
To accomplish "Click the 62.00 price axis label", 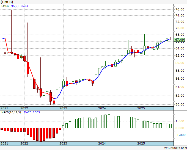I will click(x=180, y=55).
